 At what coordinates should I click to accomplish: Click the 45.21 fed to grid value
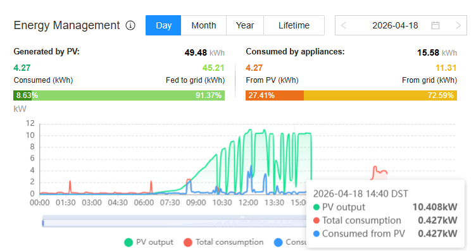[x=213, y=68]
